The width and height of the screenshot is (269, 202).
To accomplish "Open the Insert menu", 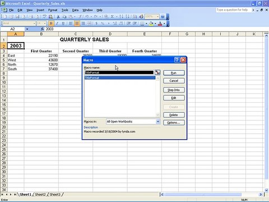I will coord(40,10).
